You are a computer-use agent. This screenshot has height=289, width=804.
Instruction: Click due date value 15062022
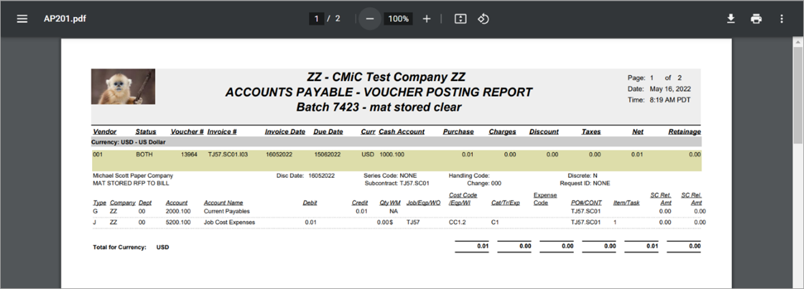(328, 154)
